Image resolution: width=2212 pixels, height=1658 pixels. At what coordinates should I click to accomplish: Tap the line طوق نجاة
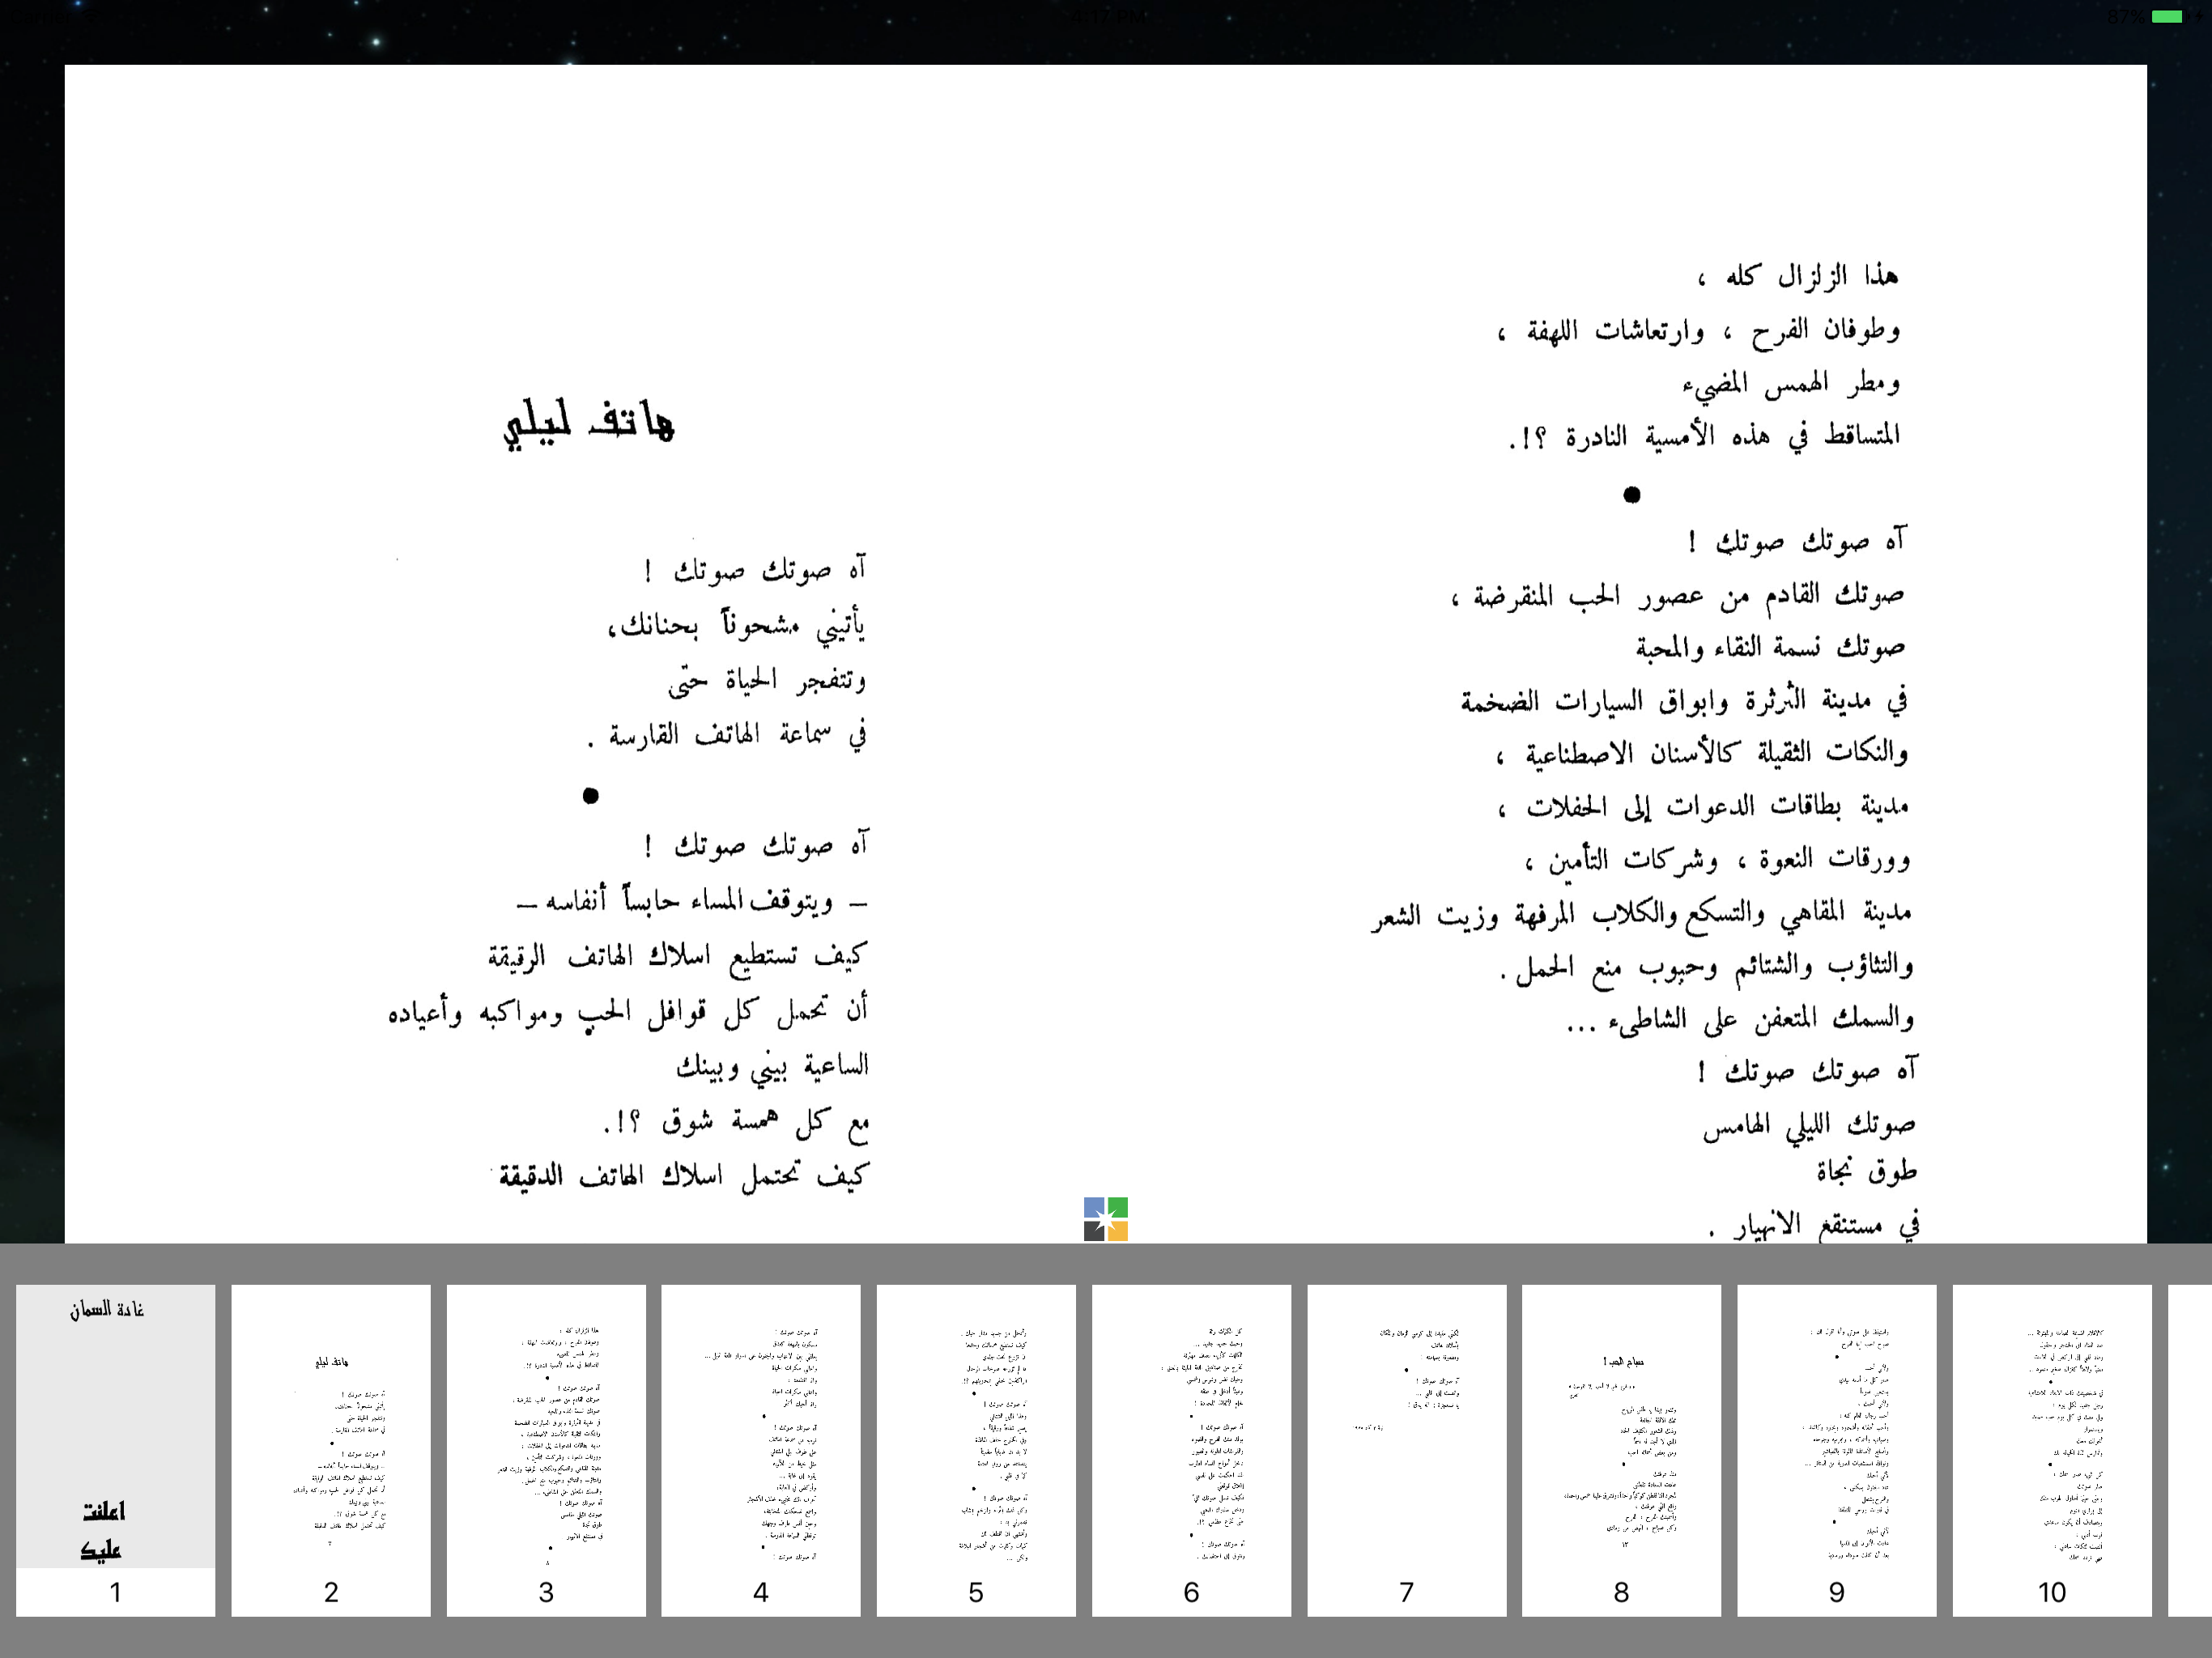[1867, 1171]
